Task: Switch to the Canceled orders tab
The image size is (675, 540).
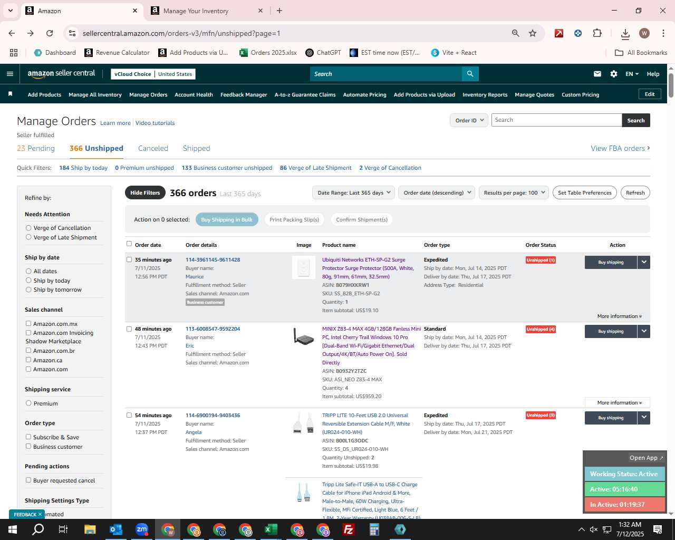Action: pyautogui.click(x=153, y=149)
